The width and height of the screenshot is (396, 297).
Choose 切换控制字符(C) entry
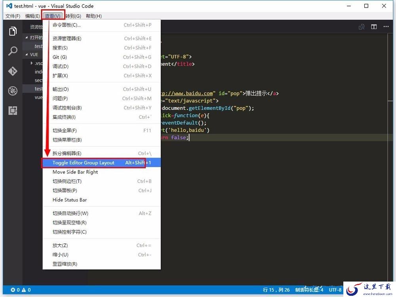coord(102,232)
